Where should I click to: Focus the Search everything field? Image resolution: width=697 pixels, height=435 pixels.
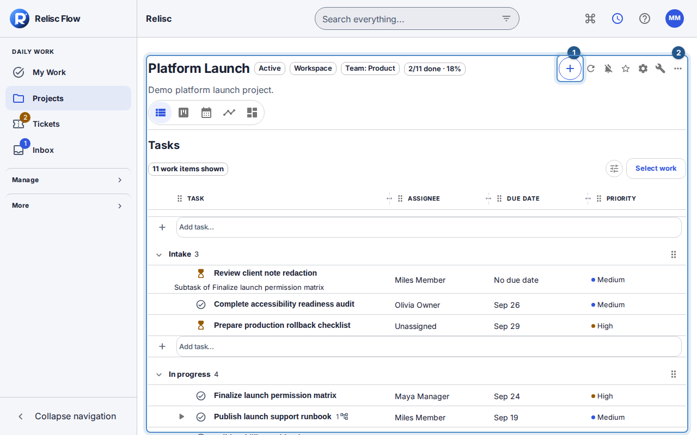pos(417,18)
